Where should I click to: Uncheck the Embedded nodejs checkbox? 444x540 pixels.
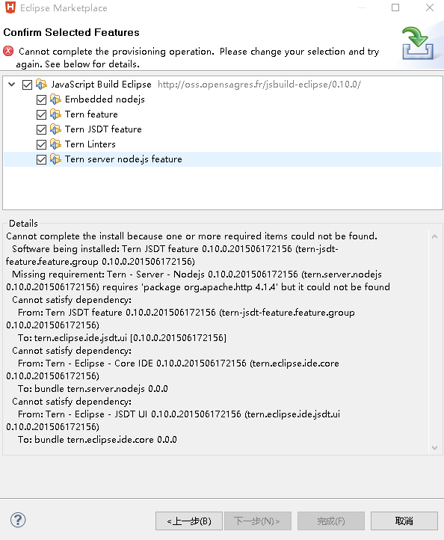(x=41, y=100)
